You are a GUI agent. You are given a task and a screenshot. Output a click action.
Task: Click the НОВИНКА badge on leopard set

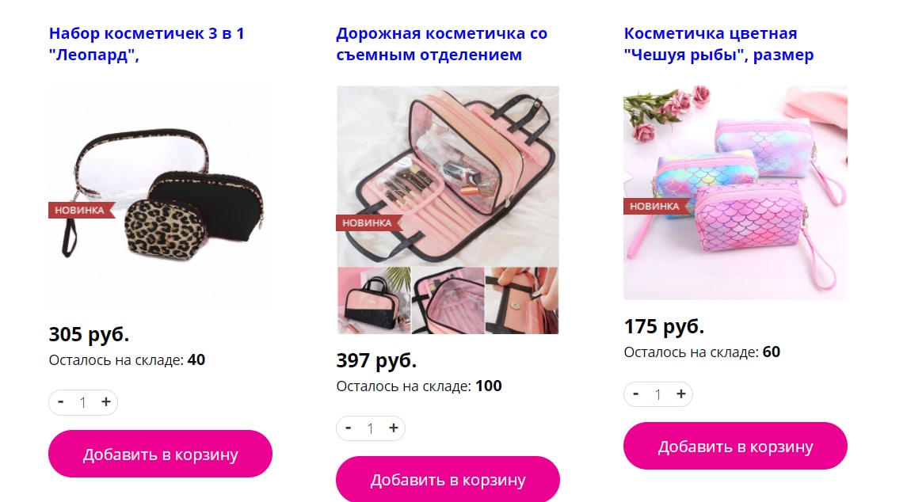tap(81, 211)
